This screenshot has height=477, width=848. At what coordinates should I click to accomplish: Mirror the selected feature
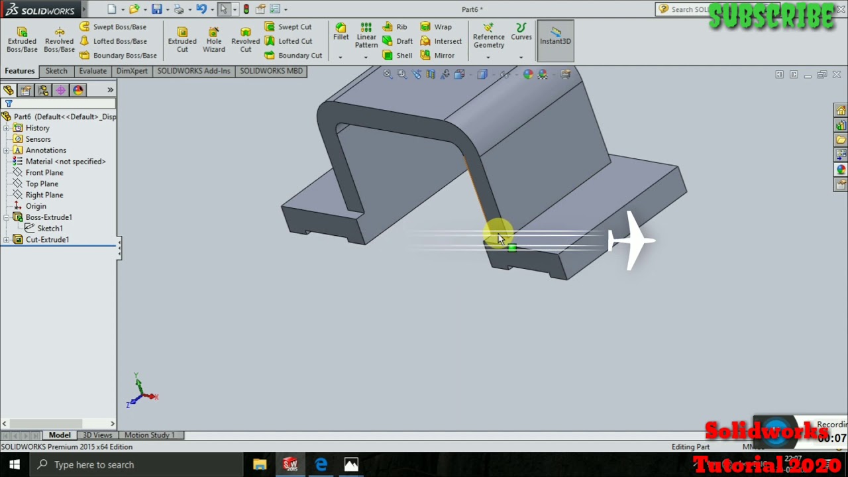click(437, 56)
